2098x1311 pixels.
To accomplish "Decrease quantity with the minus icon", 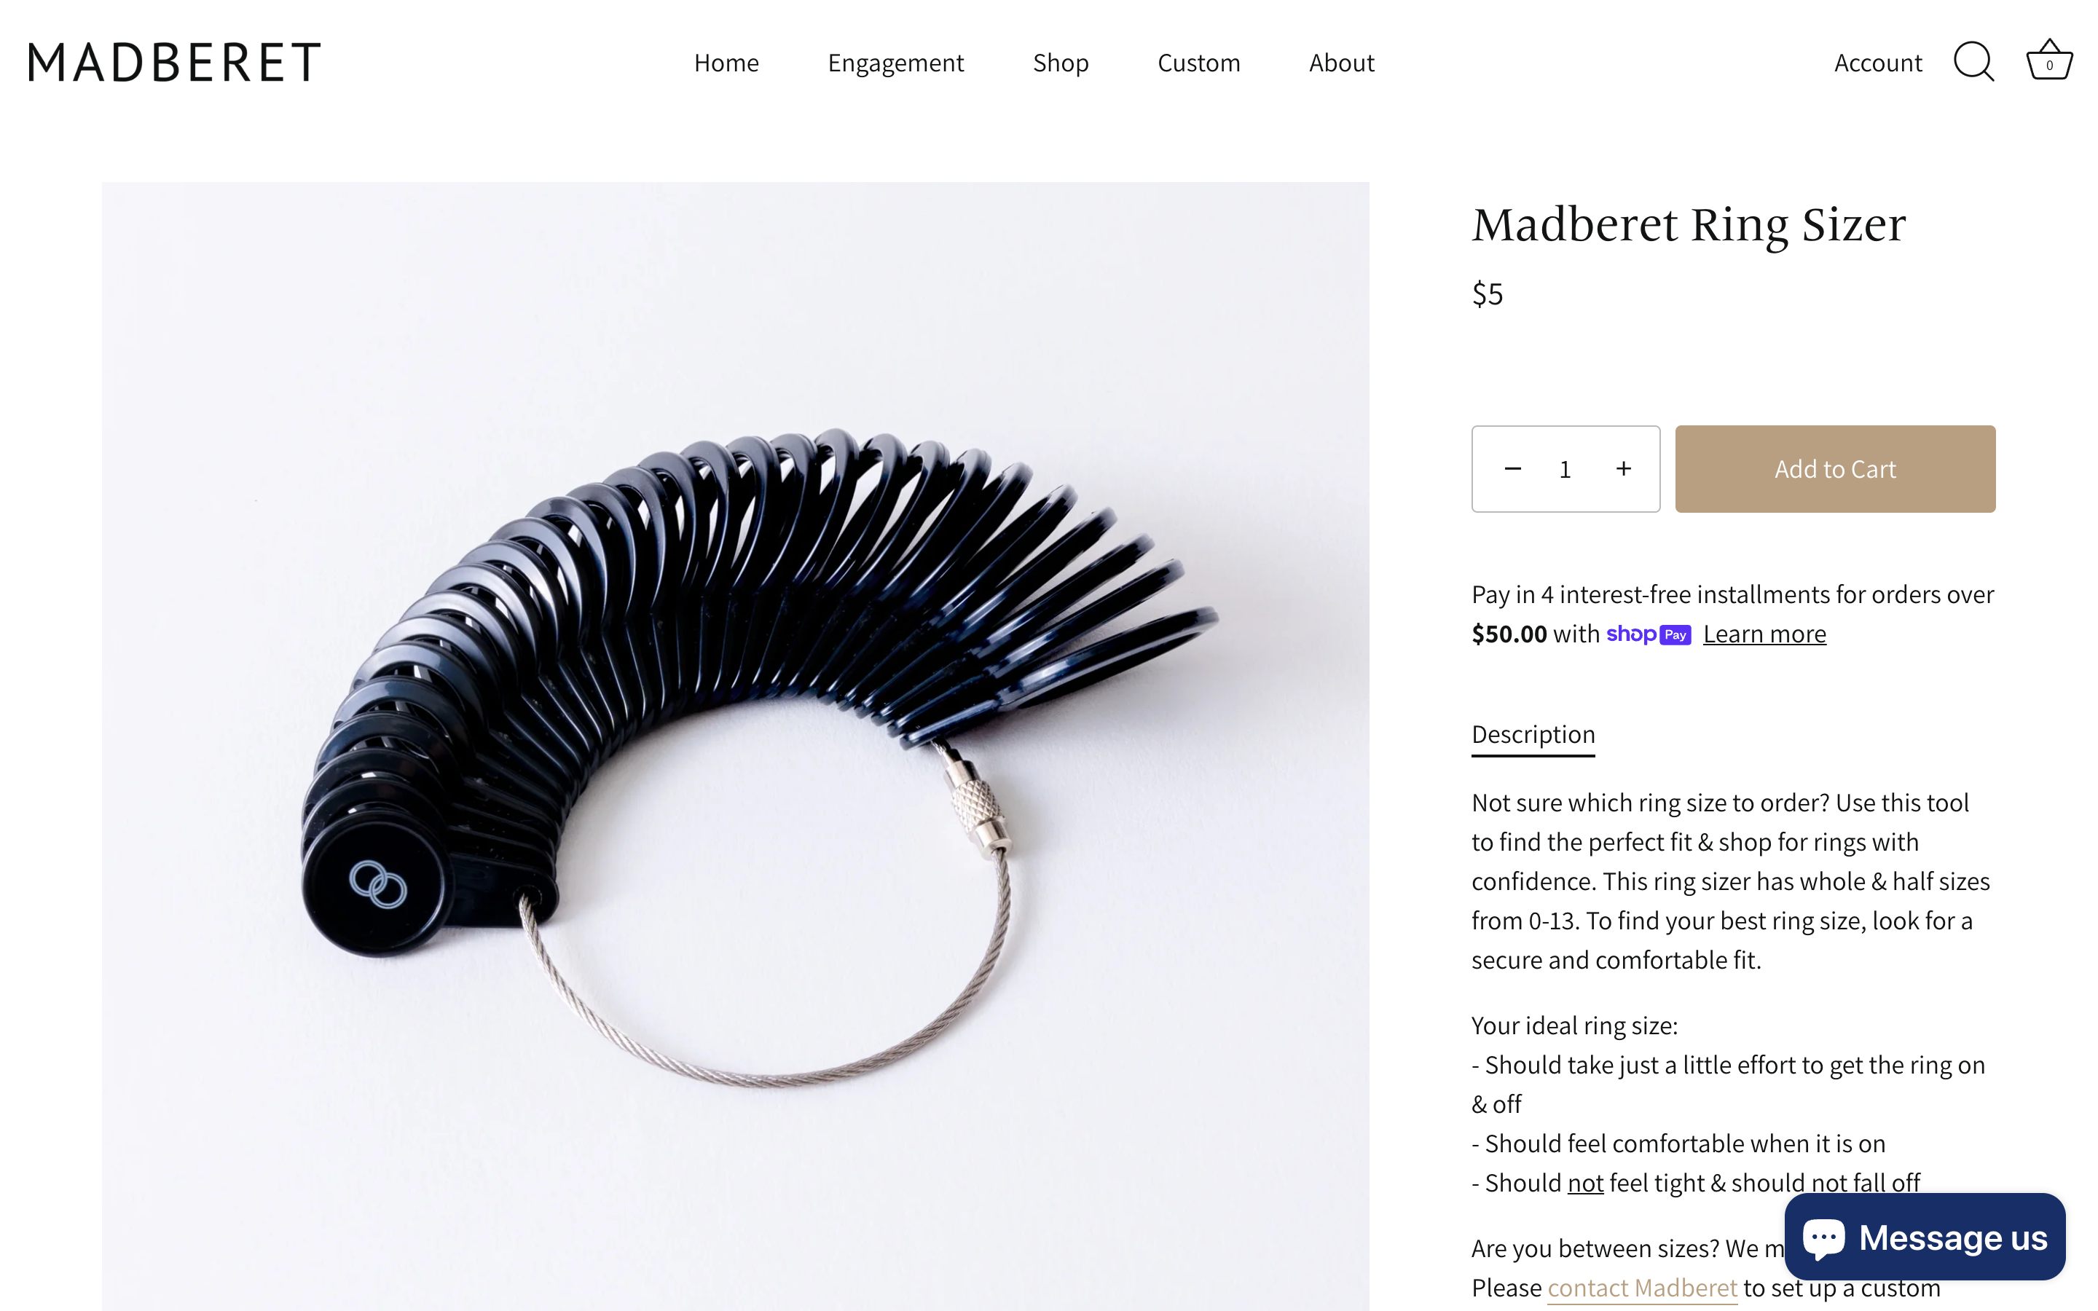I will point(1513,469).
